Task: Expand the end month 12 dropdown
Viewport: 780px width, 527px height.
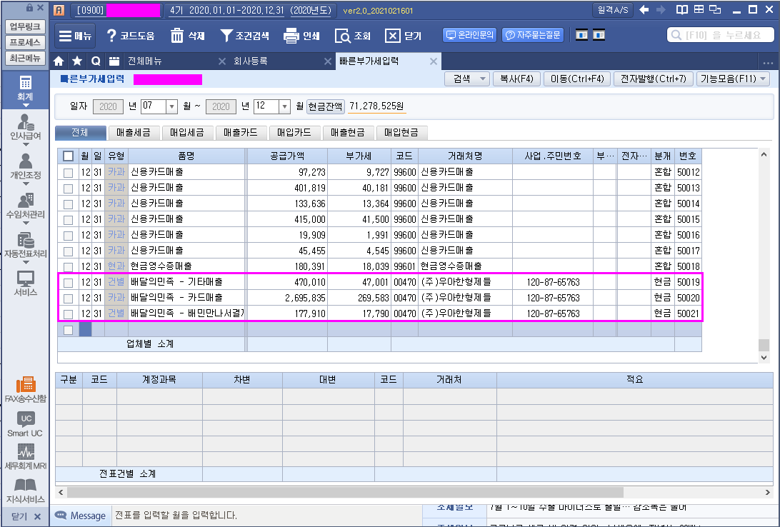Action: [284, 107]
